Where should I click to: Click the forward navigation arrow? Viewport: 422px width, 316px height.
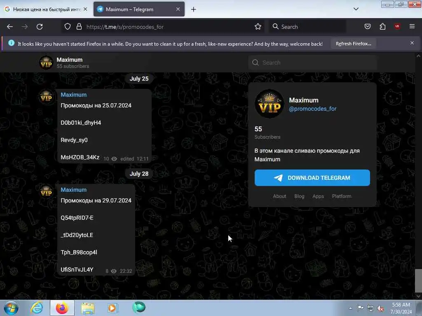(25, 27)
